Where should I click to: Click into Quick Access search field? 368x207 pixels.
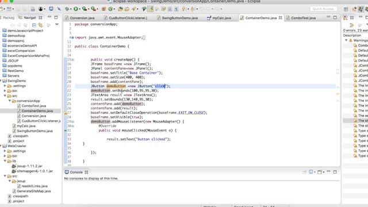pyautogui.click(x=323, y=9)
